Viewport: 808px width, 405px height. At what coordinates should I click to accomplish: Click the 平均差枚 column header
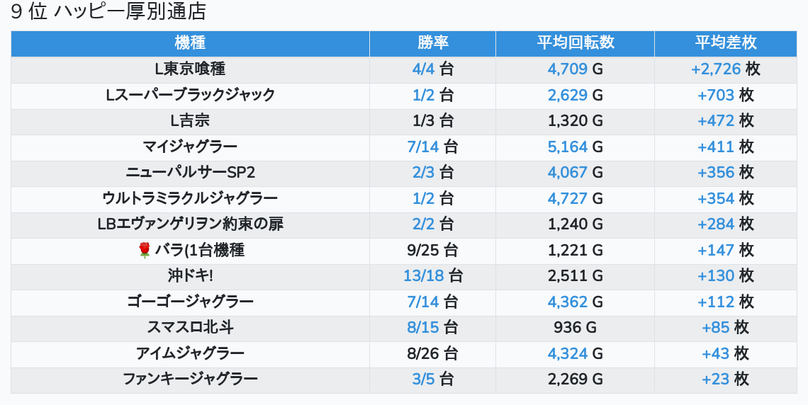725,42
